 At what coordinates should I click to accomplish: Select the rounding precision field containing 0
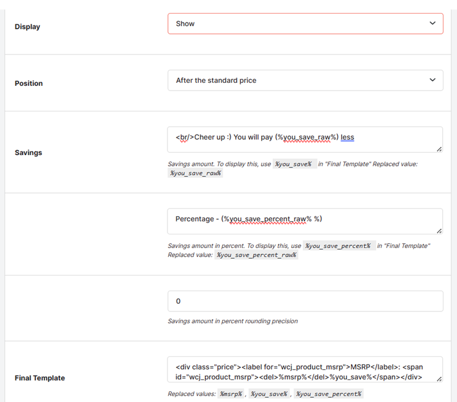coord(305,301)
